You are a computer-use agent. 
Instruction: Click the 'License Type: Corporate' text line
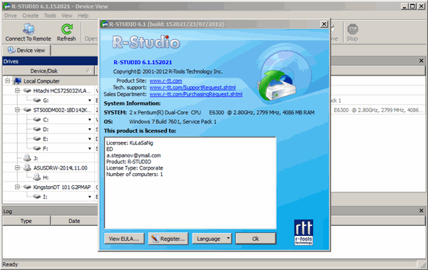coord(135,168)
